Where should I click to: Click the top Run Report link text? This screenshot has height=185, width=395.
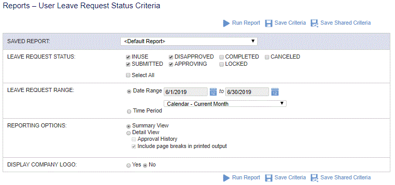coord(246,23)
